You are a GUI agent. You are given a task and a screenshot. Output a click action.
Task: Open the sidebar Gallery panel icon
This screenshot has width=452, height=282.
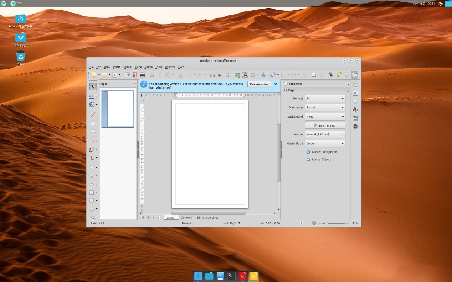(355, 118)
